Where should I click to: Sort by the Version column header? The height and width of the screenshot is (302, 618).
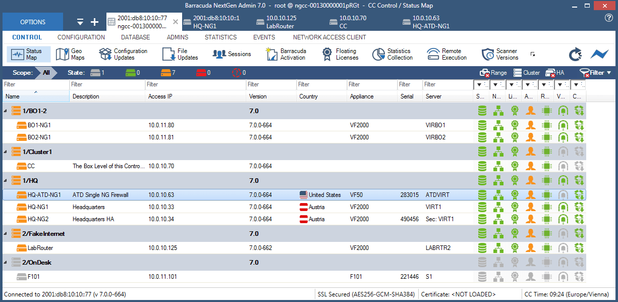coord(271,96)
